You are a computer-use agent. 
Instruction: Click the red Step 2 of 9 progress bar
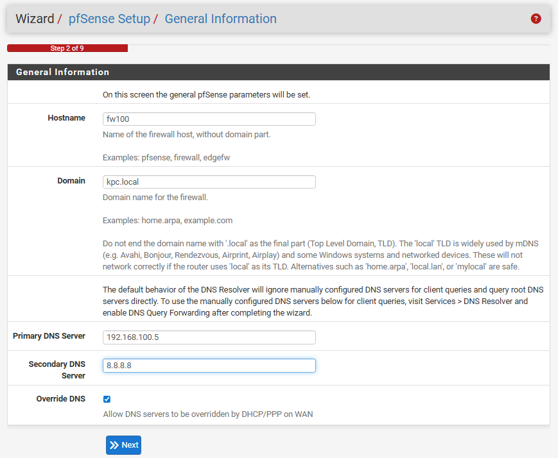click(x=67, y=48)
